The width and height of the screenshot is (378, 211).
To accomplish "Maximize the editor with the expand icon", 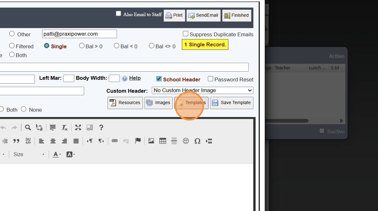I will coord(78,127).
